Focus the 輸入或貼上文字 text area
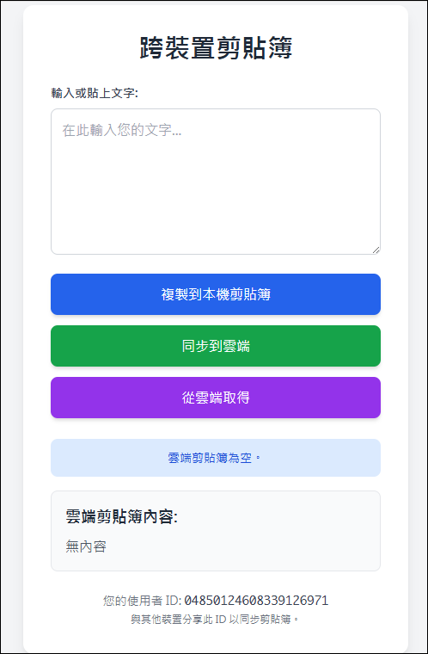The height and width of the screenshot is (654, 428). 216,182
